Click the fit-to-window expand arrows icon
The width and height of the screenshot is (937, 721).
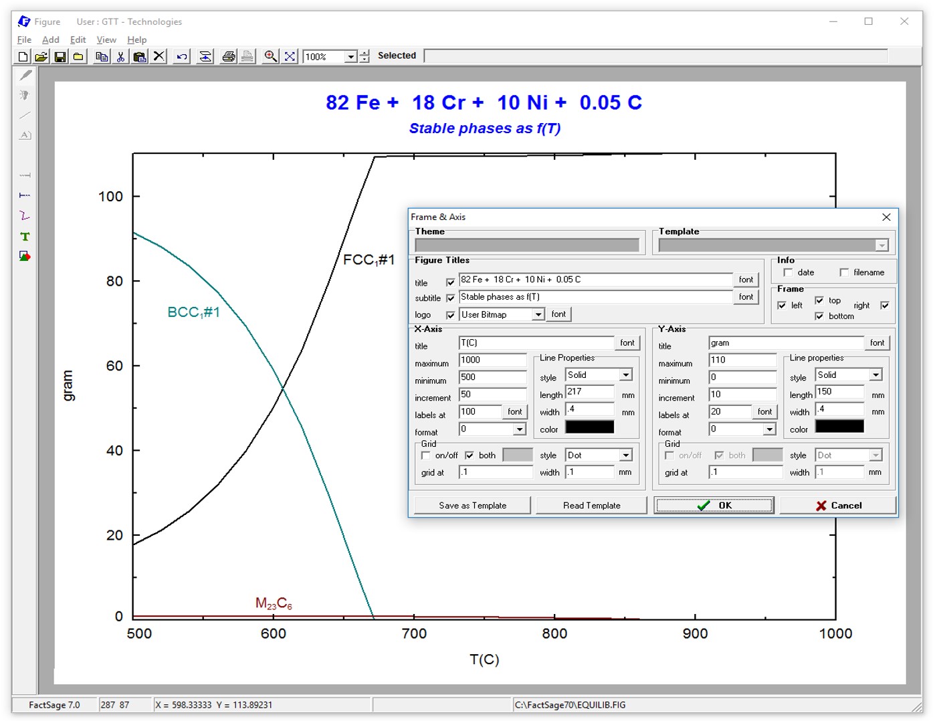290,57
